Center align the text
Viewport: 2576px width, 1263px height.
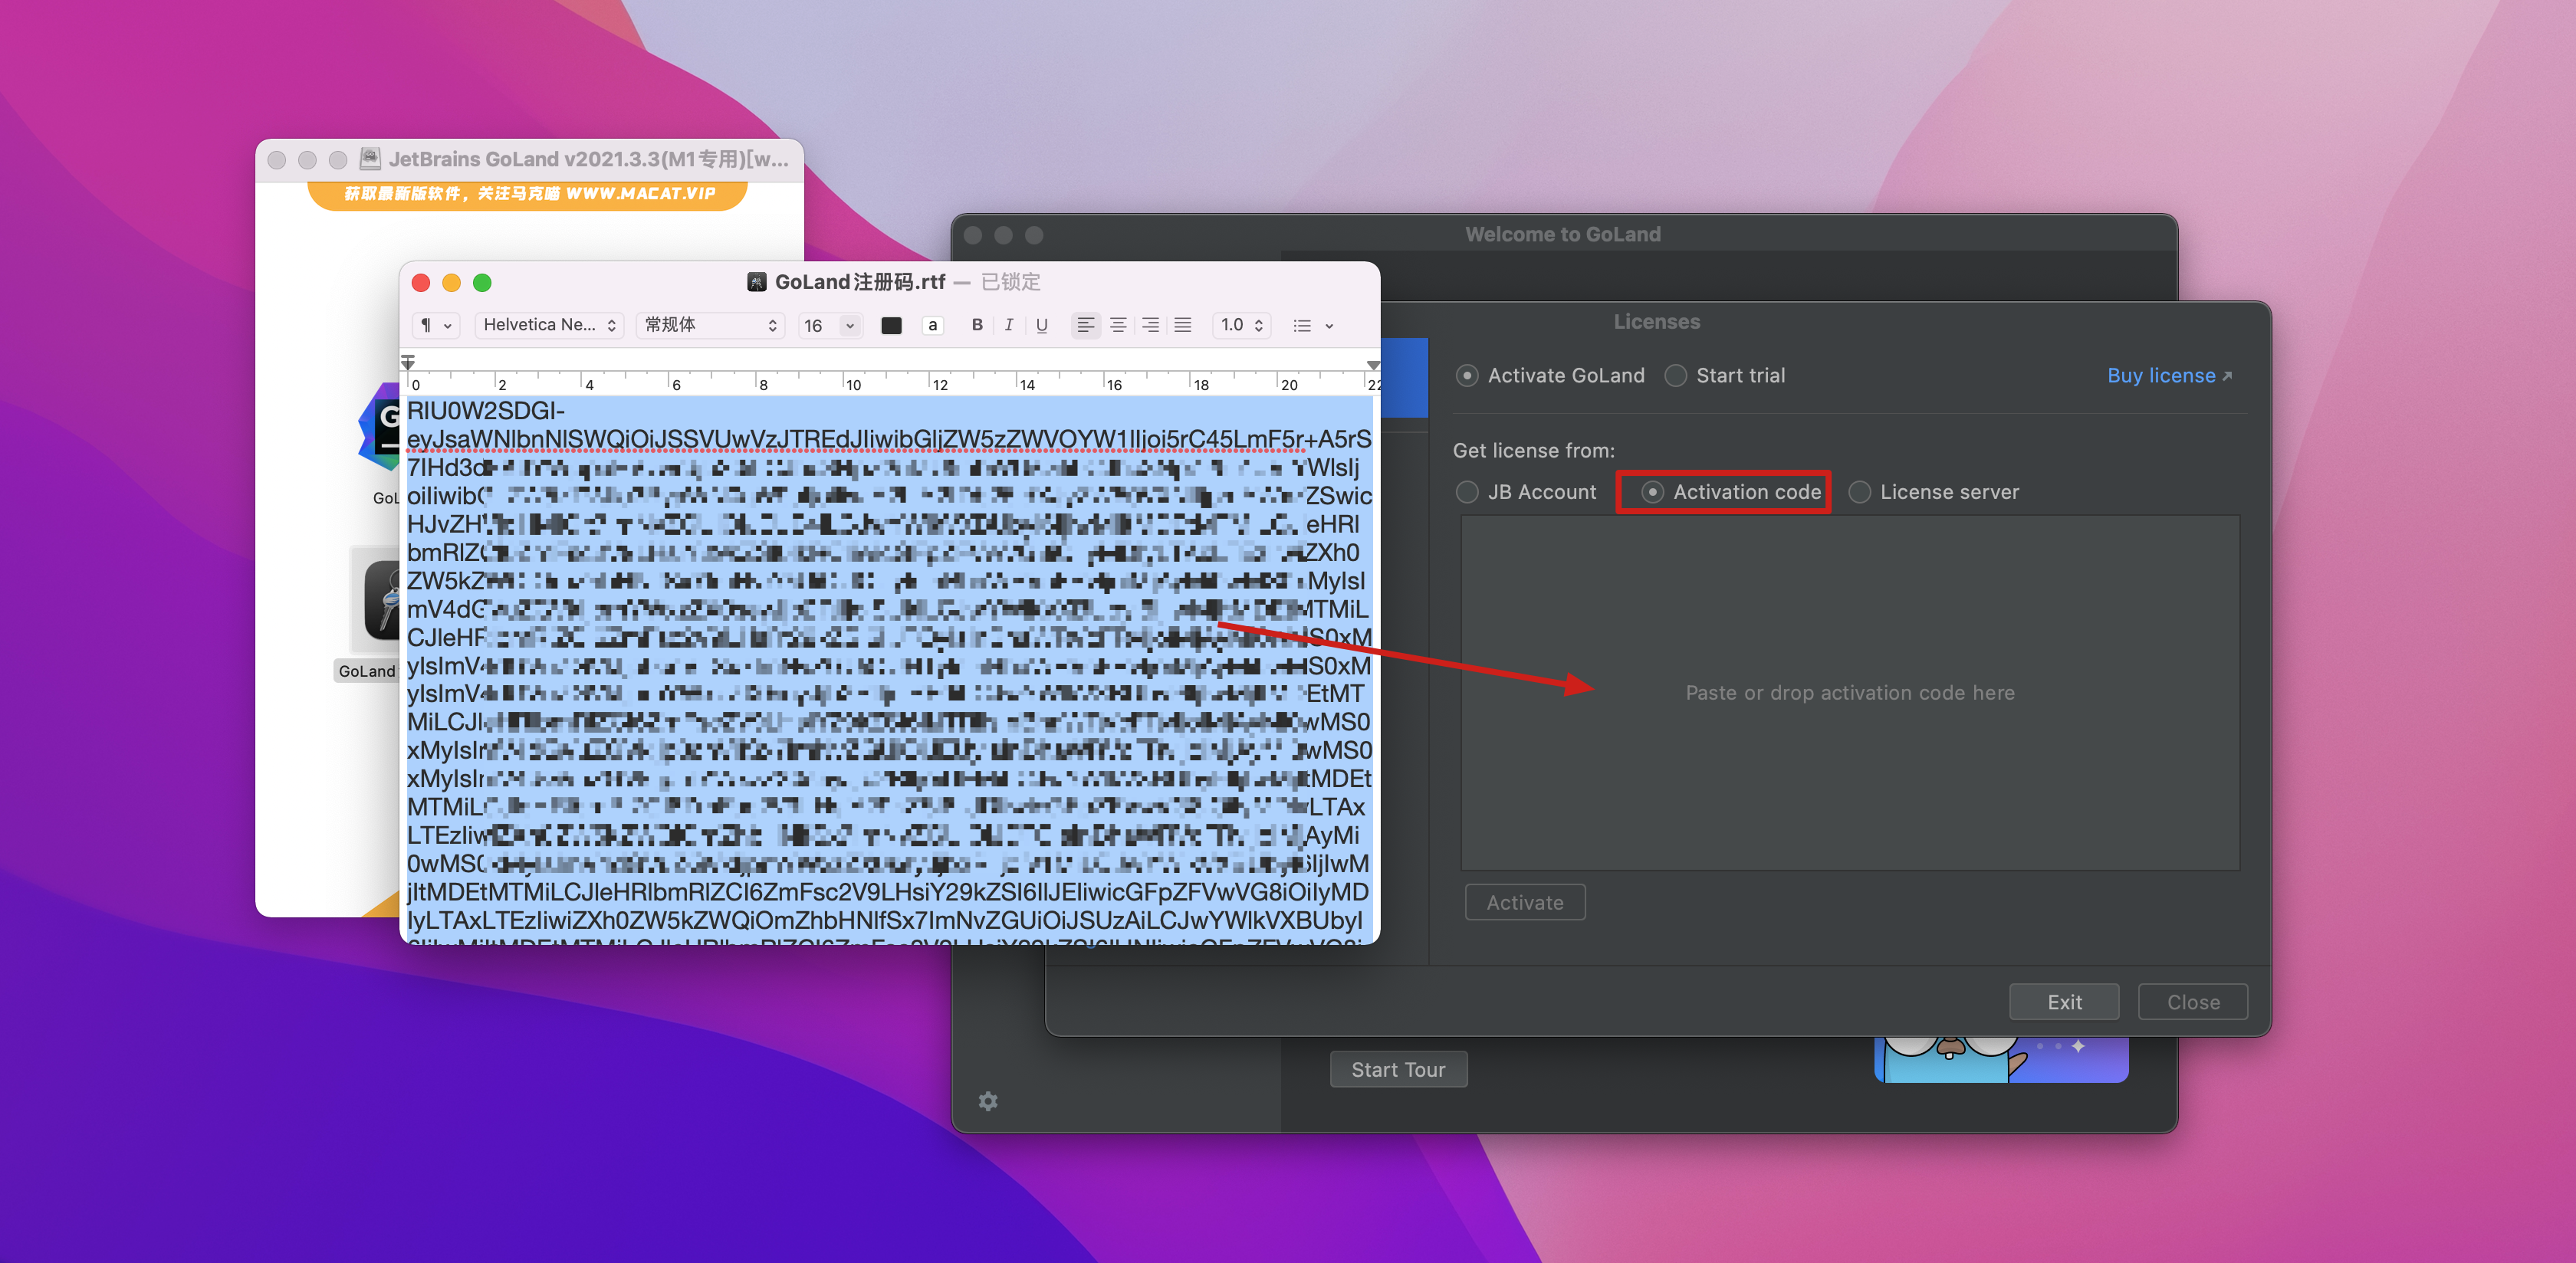tap(1118, 325)
